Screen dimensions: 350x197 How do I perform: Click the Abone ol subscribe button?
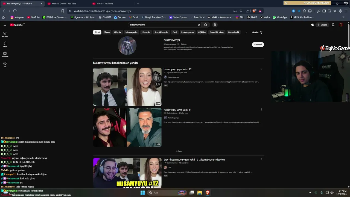tap(258, 45)
